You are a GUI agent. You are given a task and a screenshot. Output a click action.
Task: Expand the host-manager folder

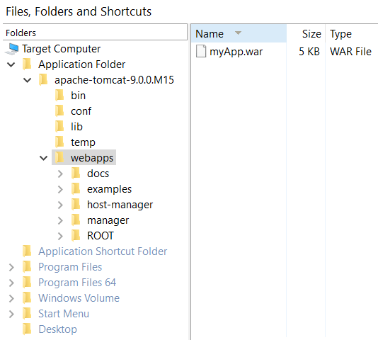pyautogui.click(x=60, y=205)
